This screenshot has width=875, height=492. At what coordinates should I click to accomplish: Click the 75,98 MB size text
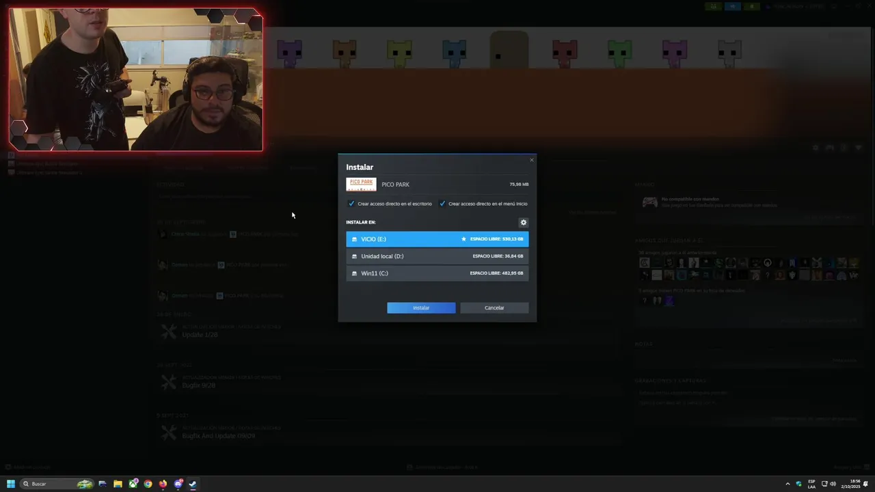[x=519, y=184]
